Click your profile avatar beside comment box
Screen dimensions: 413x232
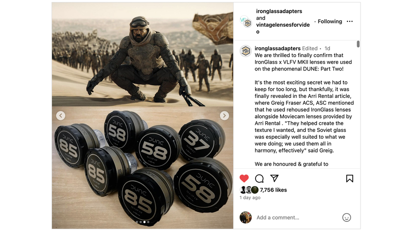point(246,217)
